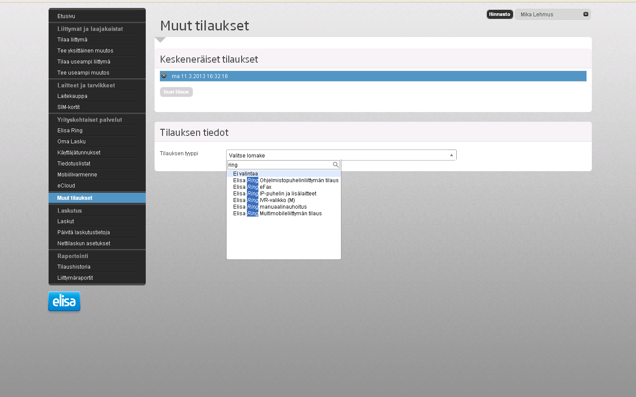This screenshot has height=397, width=636.
Task: Select Elisa Ring eFax option
Action: pos(252,187)
